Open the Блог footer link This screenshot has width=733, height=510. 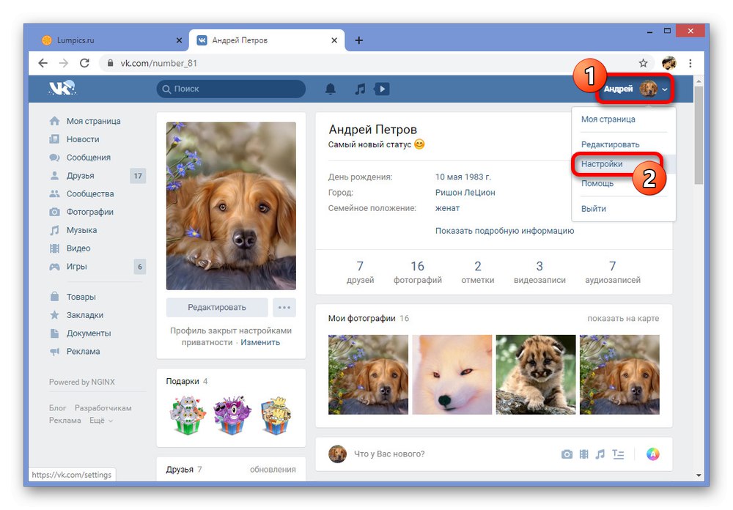(57, 408)
